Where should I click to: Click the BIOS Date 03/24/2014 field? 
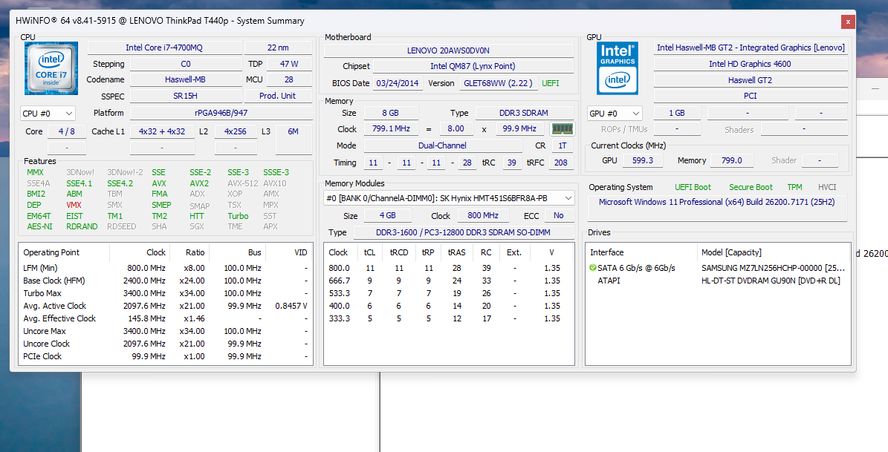pos(398,83)
